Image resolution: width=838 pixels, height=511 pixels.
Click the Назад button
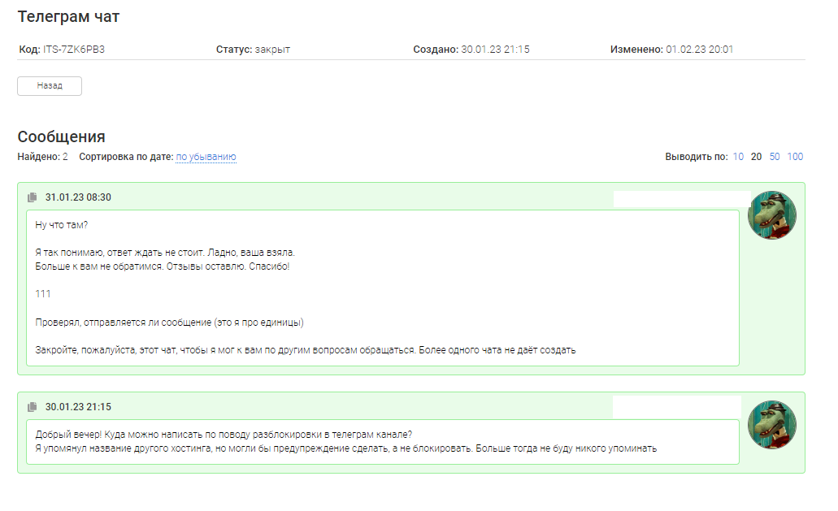pyautogui.click(x=49, y=86)
